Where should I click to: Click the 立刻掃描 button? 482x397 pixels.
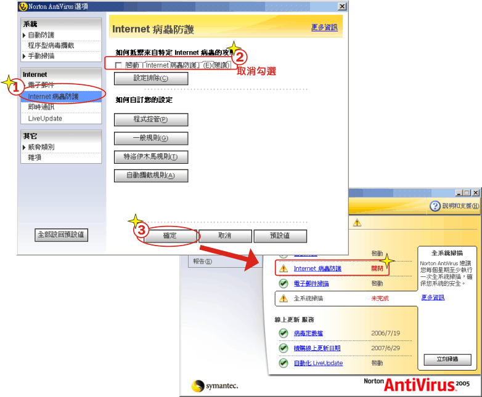pyautogui.click(x=447, y=359)
